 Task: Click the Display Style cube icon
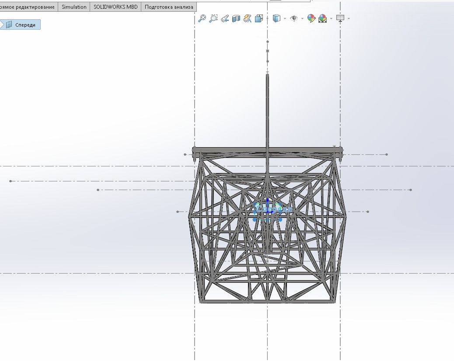pyautogui.click(x=276, y=18)
